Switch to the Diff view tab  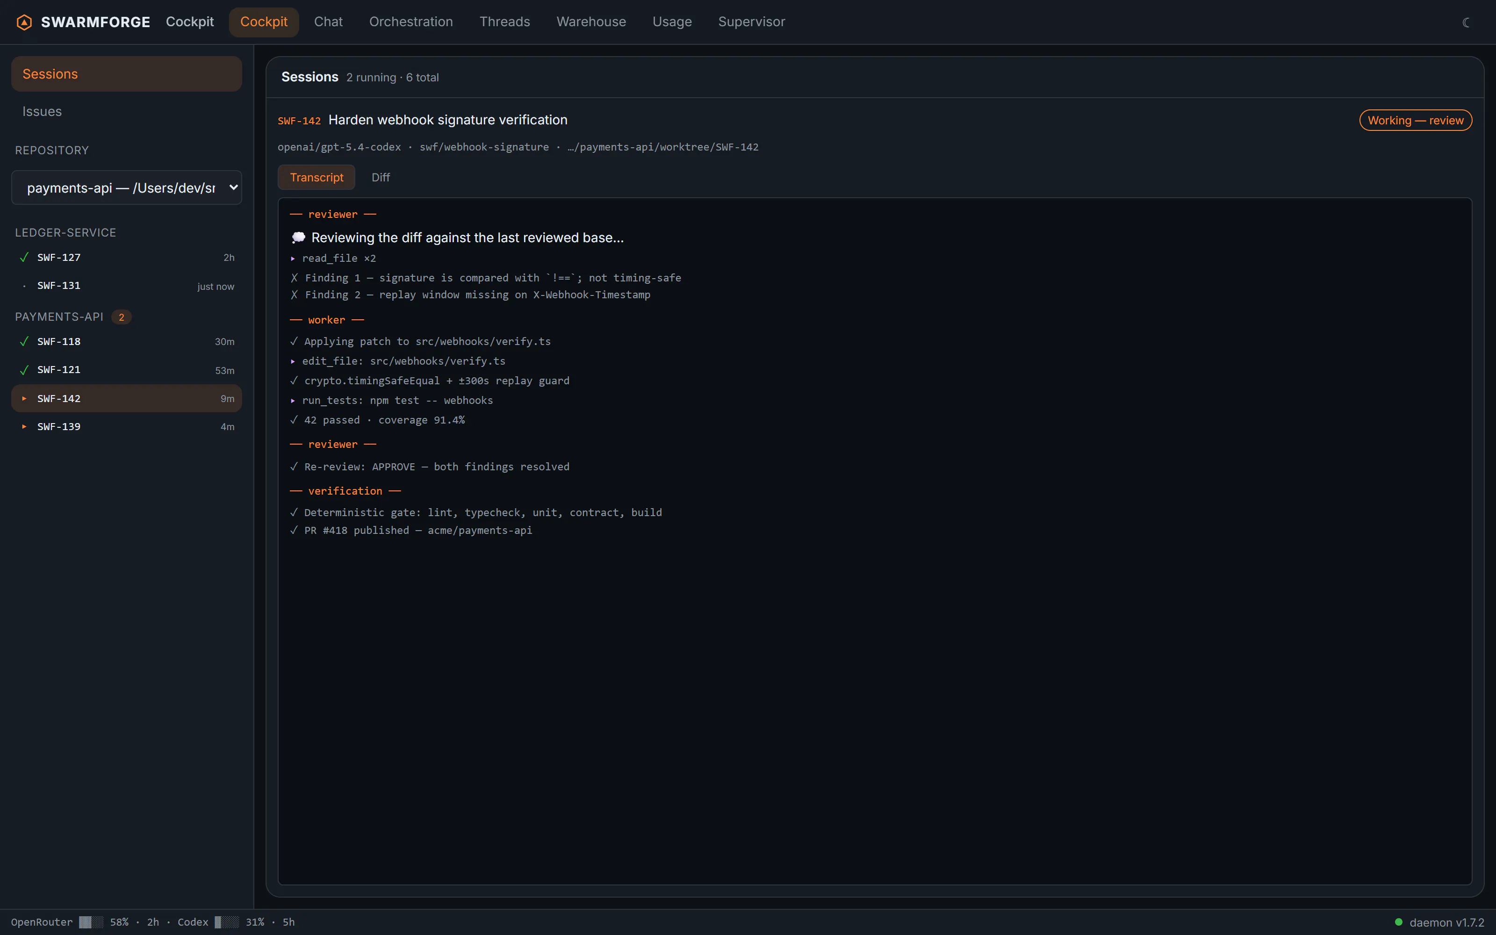(x=381, y=178)
